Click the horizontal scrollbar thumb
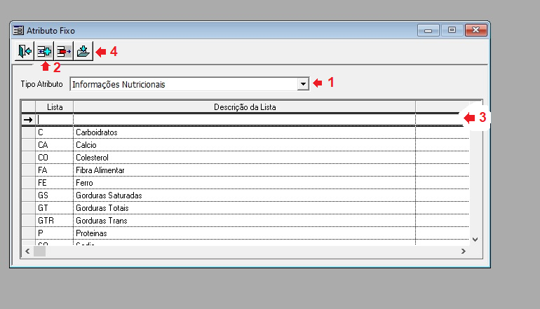 click(x=39, y=251)
